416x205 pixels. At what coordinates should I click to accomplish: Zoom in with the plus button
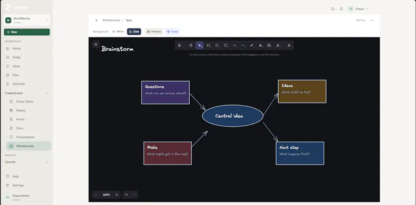(116, 195)
